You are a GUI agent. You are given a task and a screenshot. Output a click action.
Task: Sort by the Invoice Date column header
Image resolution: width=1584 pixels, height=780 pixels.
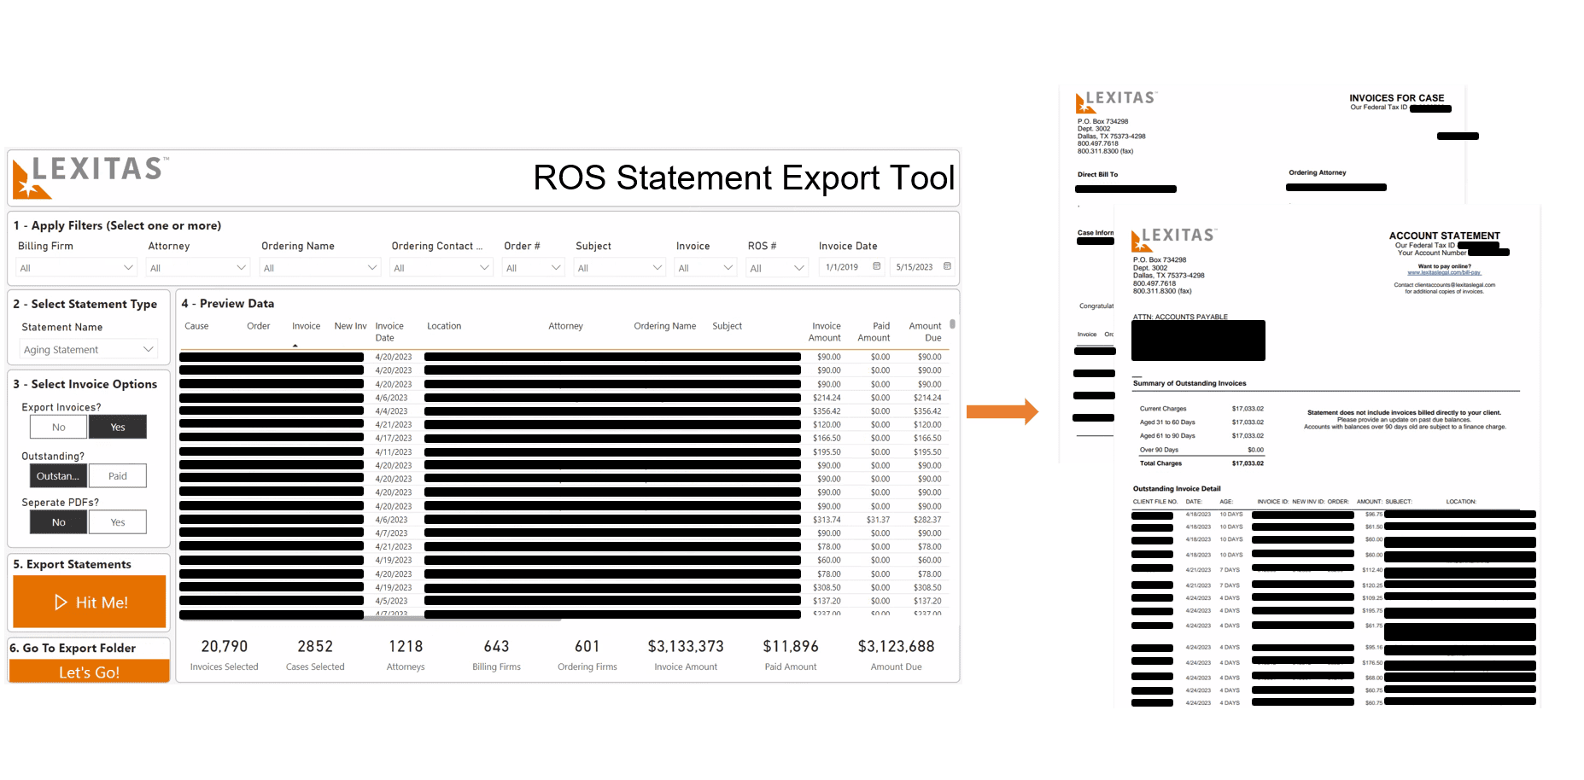(389, 331)
